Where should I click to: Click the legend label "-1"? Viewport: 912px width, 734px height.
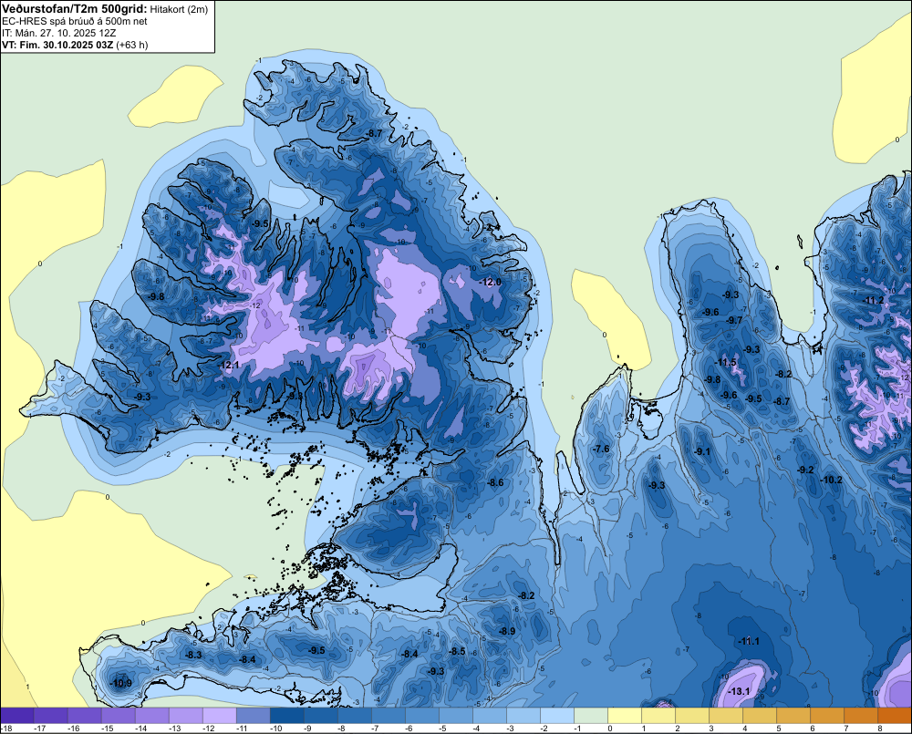click(578, 729)
